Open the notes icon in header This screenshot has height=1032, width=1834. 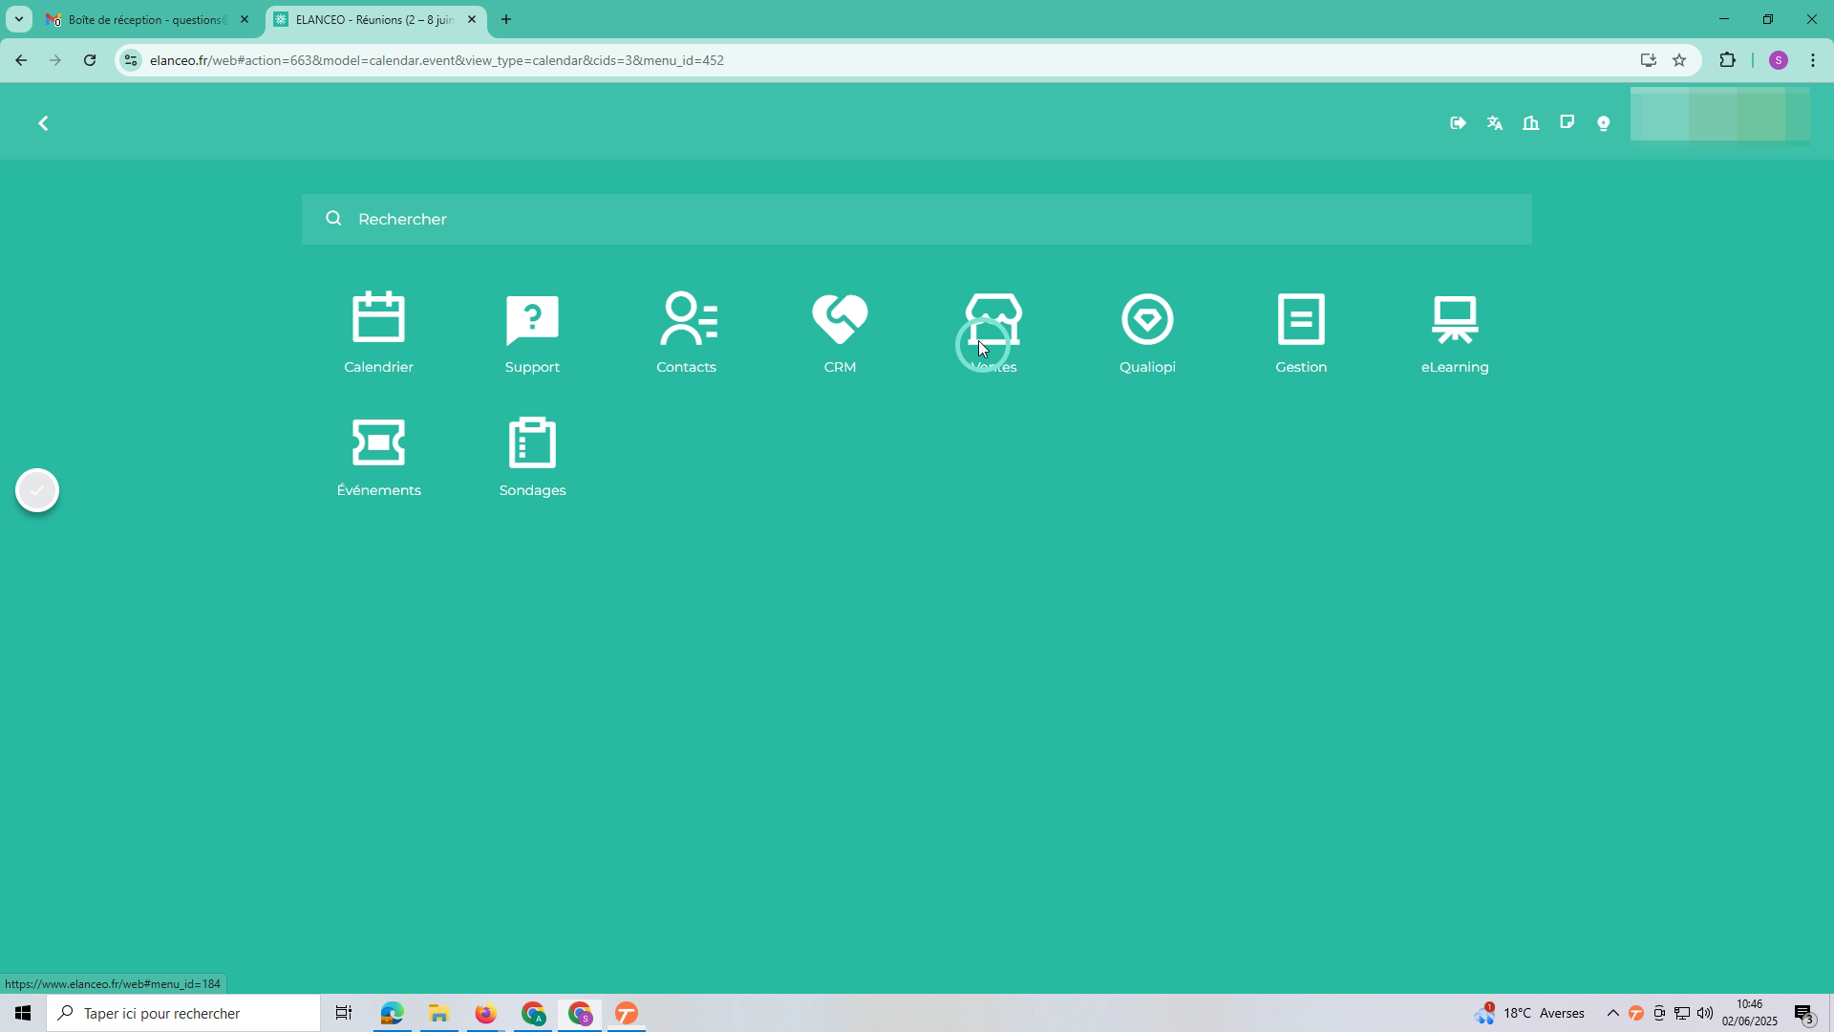(x=1567, y=122)
